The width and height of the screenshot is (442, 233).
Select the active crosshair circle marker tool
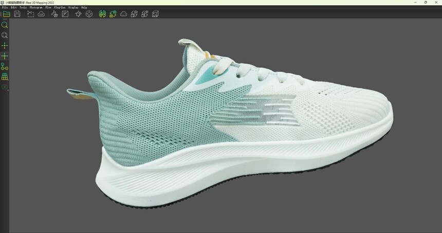pyautogui.click(x=5, y=56)
